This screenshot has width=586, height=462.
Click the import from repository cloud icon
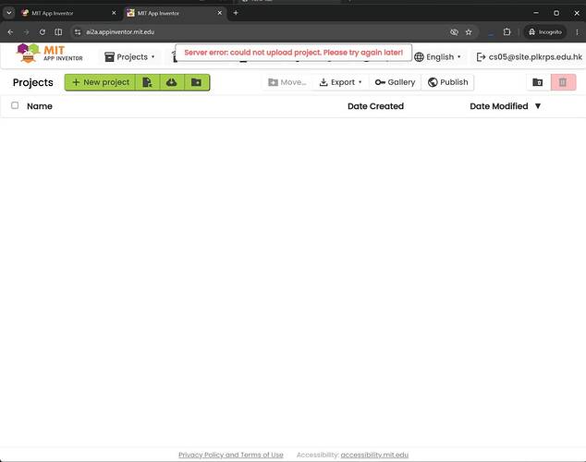pyautogui.click(x=172, y=82)
